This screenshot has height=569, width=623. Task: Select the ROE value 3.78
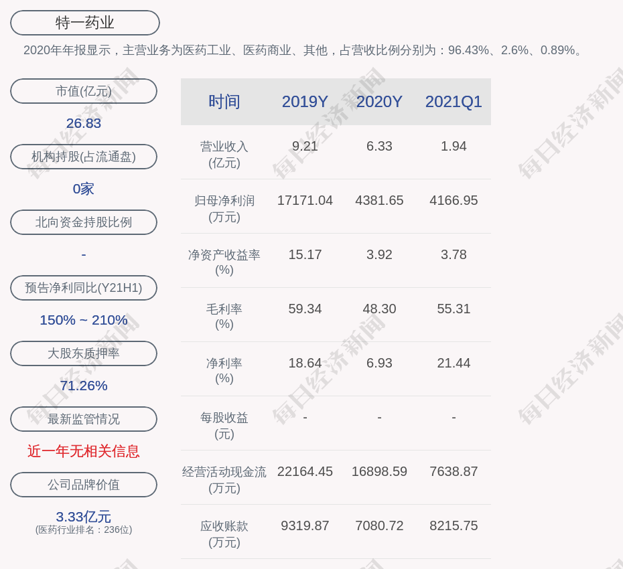[454, 254]
